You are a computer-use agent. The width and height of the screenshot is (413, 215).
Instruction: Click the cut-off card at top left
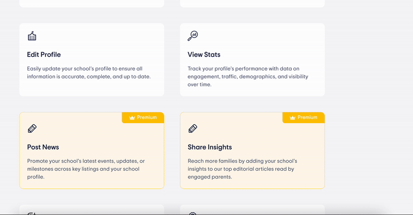[x=91, y=3]
